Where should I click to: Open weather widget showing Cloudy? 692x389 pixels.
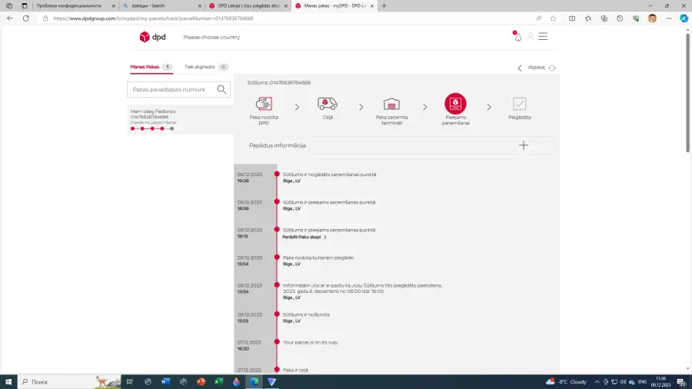[566, 382]
